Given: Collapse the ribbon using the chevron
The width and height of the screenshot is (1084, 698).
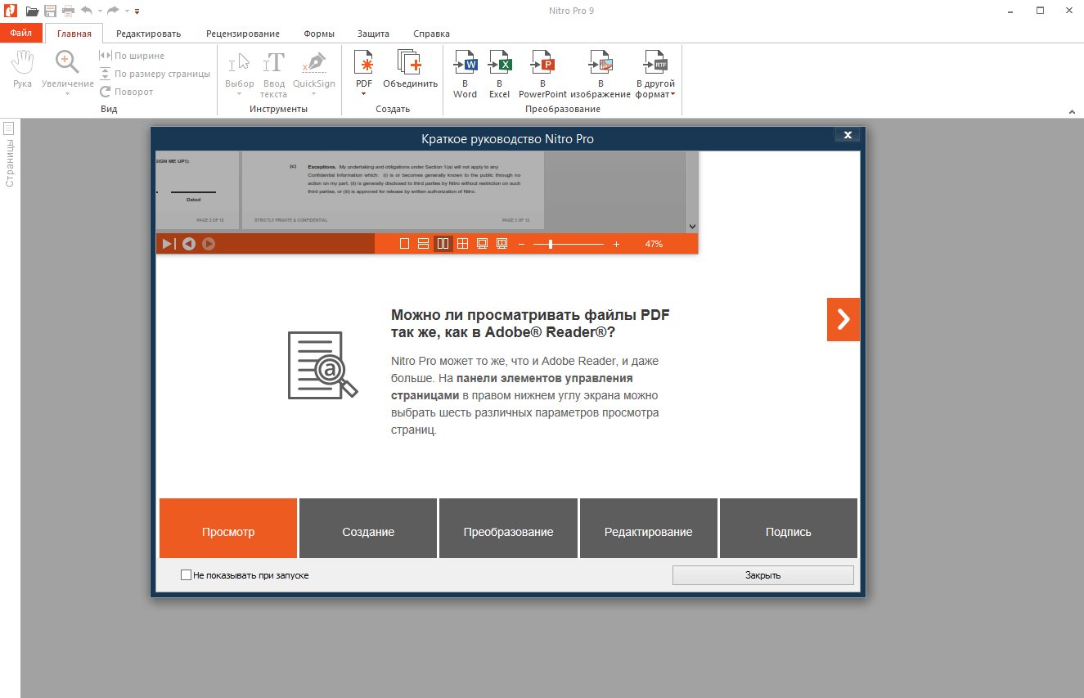Looking at the screenshot, I should [1072, 110].
